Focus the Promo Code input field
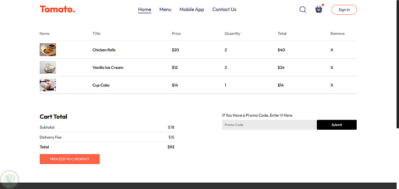 (x=269, y=125)
